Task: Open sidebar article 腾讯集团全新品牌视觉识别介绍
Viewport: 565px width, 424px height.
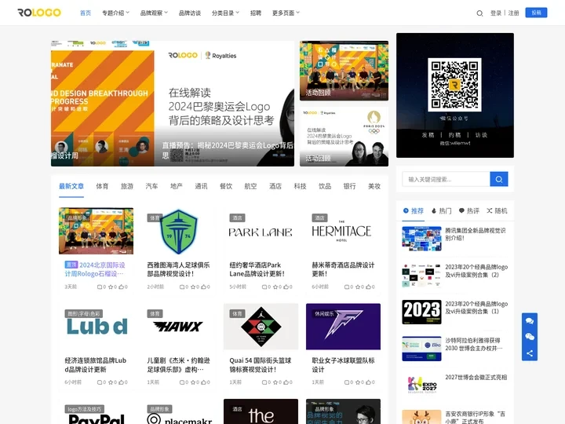Action: (x=476, y=234)
